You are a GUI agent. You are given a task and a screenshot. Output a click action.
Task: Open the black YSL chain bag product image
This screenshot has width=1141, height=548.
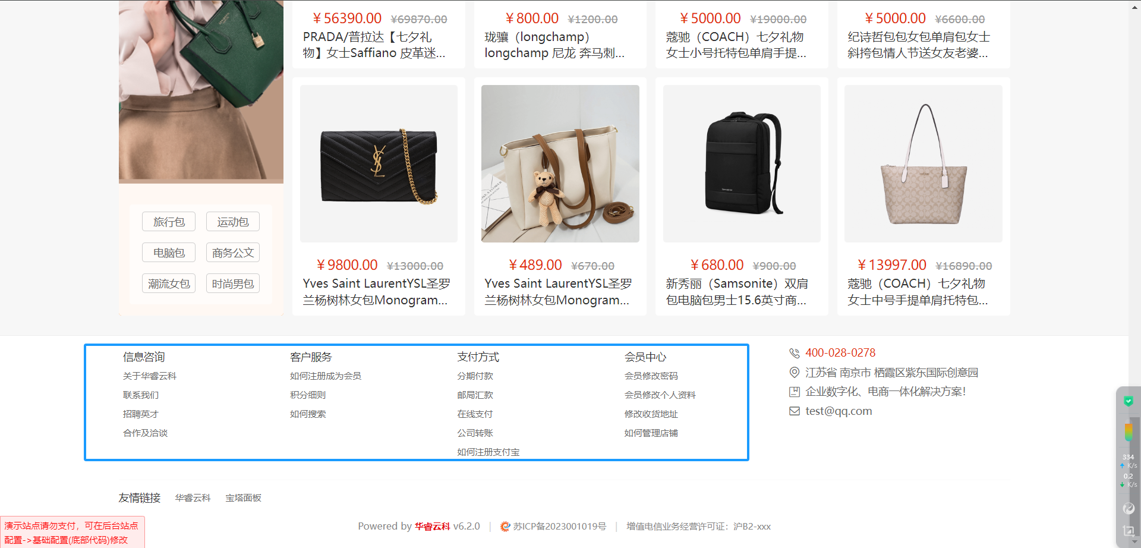click(379, 163)
